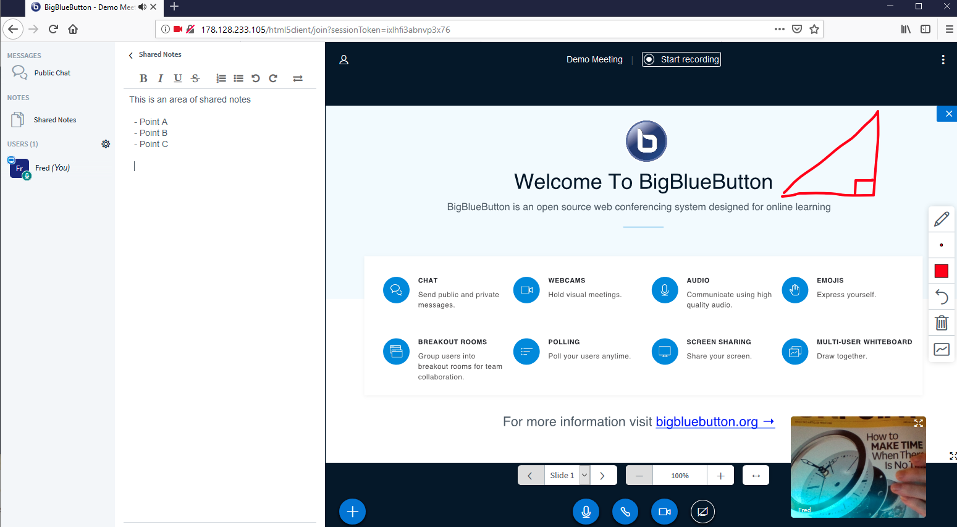This screenshot has height=527, width=957.
Task: Toggle multi-user whiteboard mode
Action: coord(942,350)
